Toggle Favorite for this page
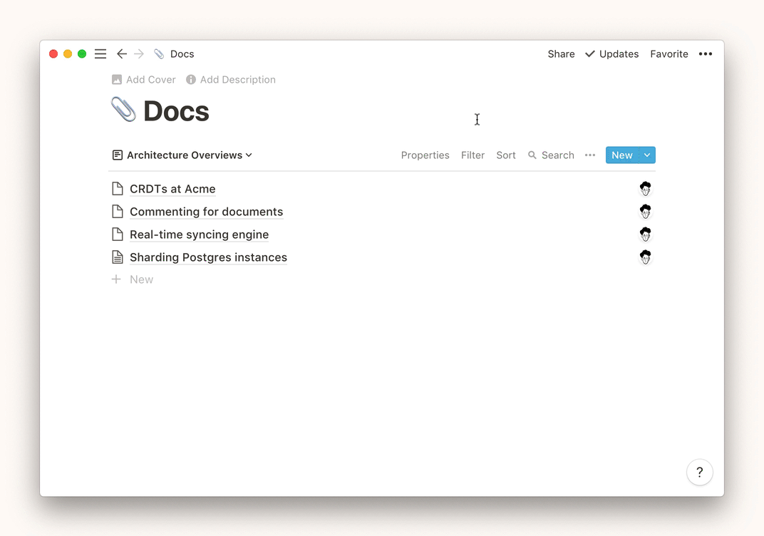 (x=668, y=54)
